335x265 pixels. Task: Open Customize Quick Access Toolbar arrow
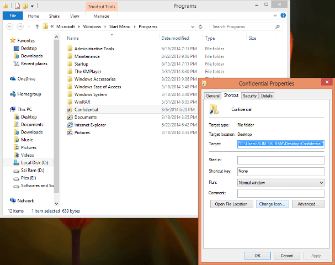coord(32,6)
